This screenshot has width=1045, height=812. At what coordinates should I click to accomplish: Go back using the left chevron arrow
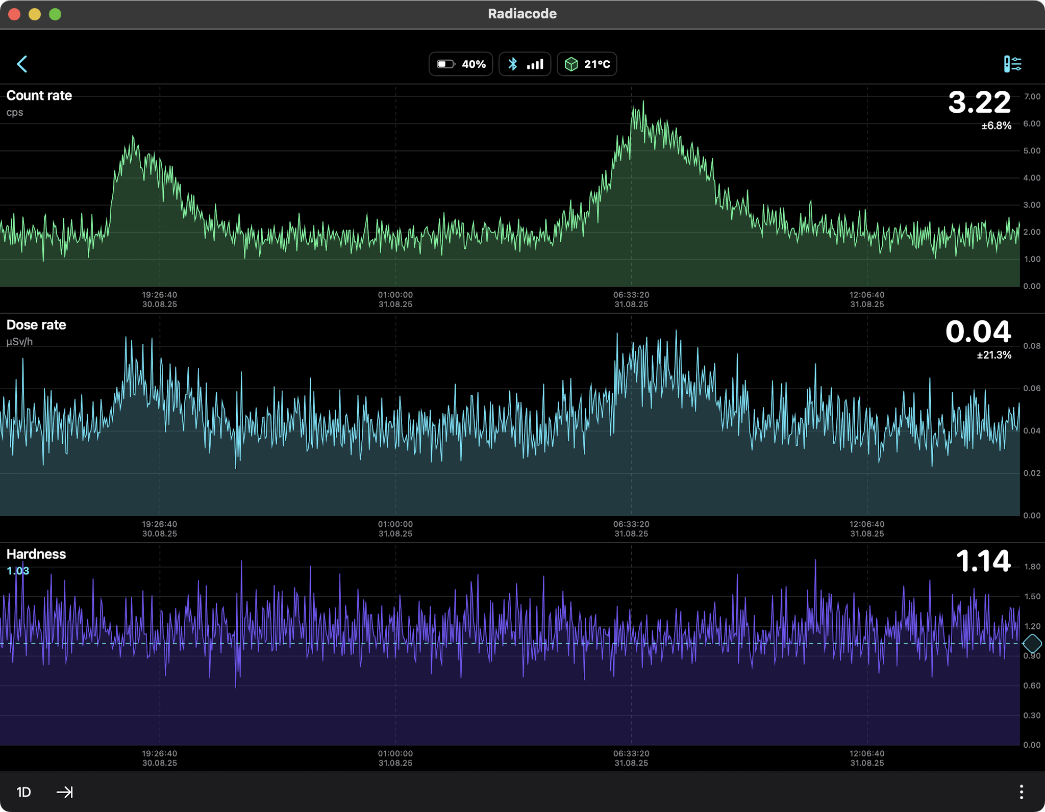pos(22,64)
